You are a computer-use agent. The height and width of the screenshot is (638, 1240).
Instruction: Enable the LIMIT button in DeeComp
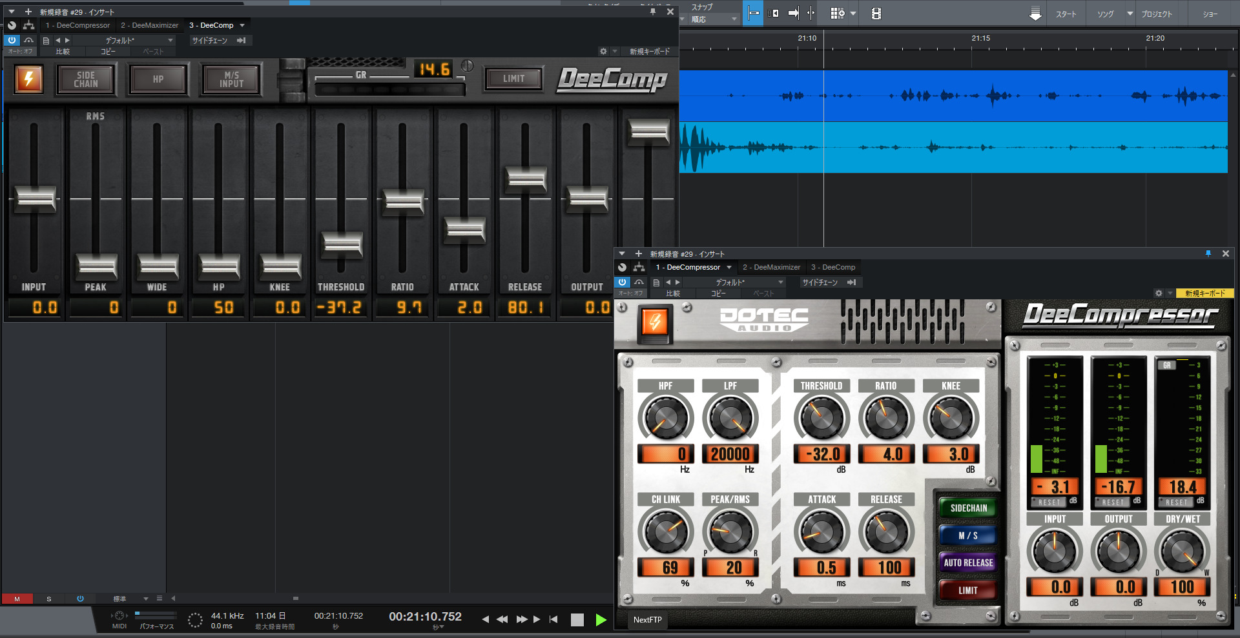tap(514, 79)
